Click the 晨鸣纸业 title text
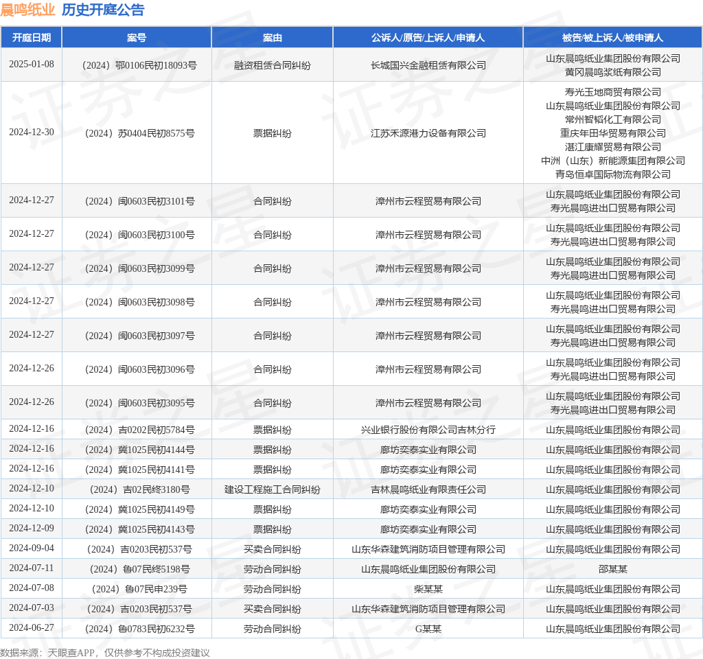 coord(27,10)
